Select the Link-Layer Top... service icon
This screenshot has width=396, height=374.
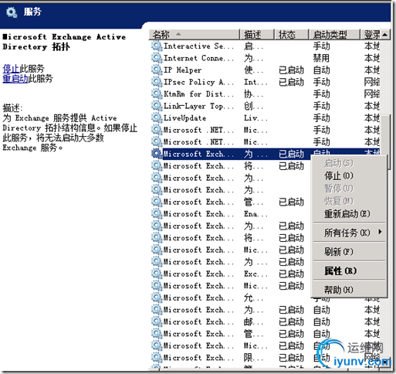pos(157,106)
